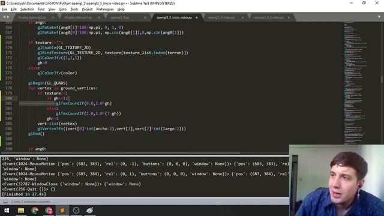Click unsaved dot on opengl3_5_inicio video.py tab

(196, 17)
